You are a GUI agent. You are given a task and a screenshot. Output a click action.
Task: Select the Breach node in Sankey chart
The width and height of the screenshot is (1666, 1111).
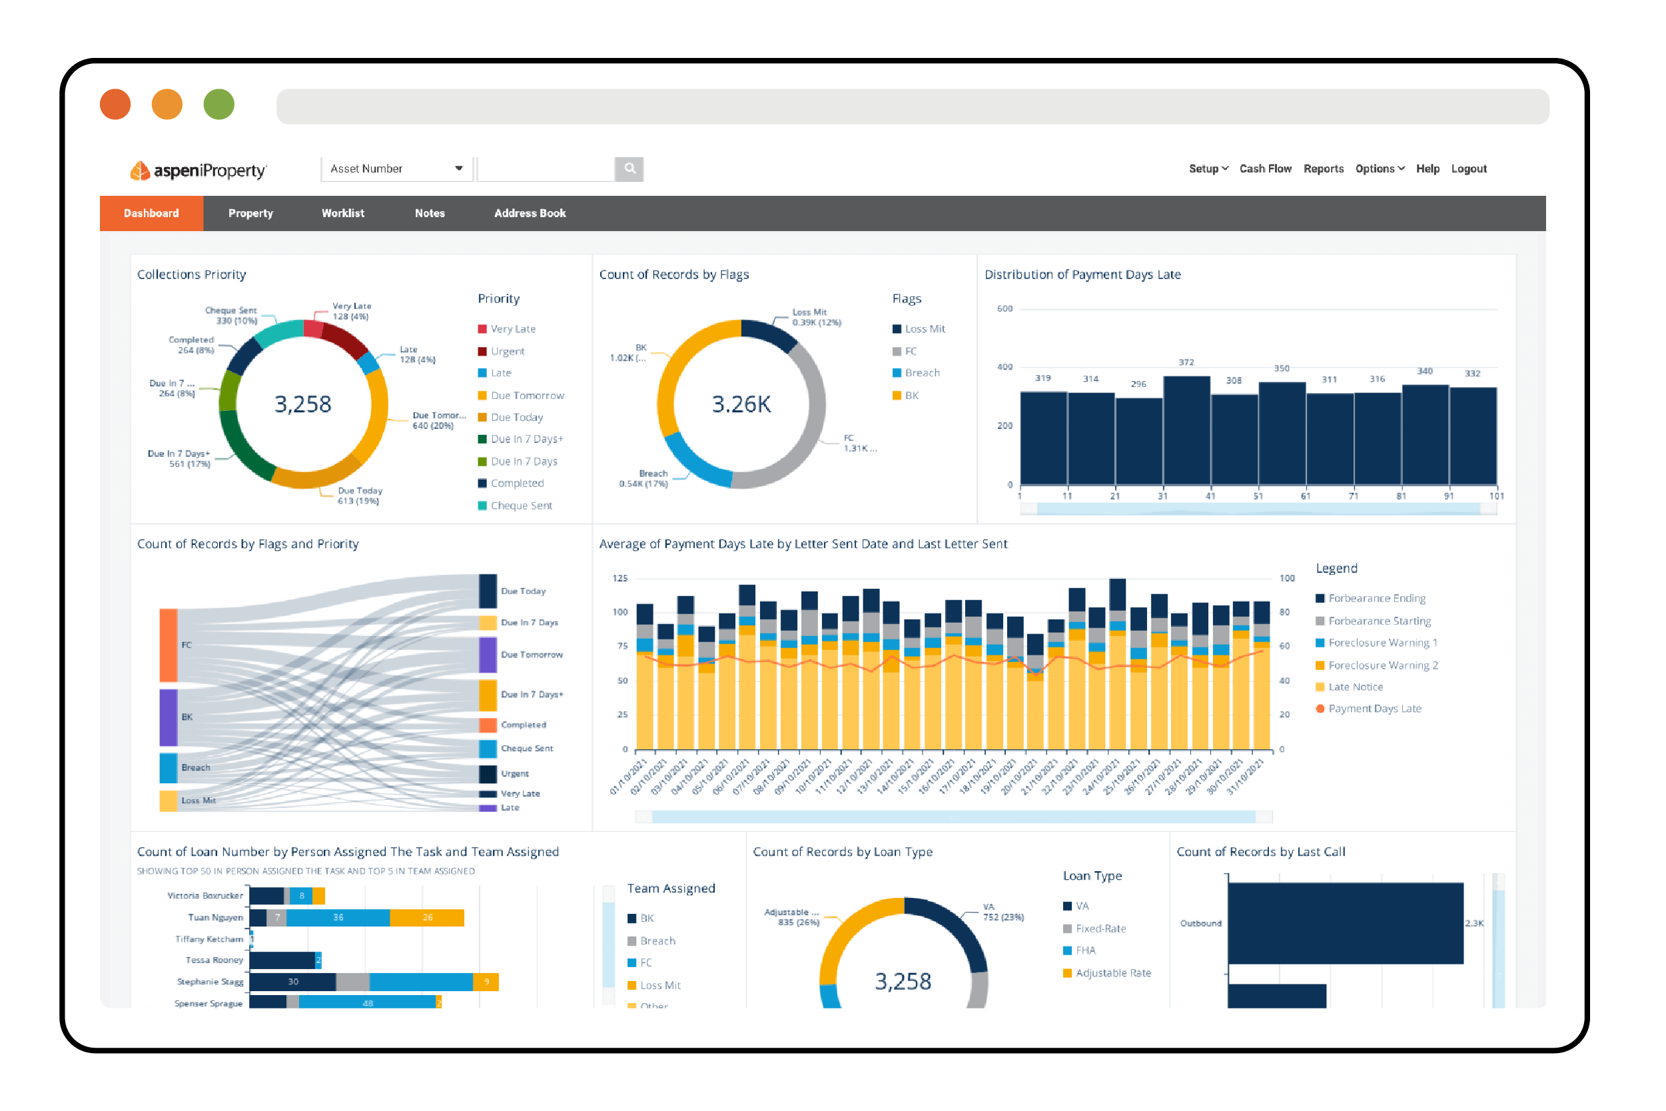(x=169, y=768)
